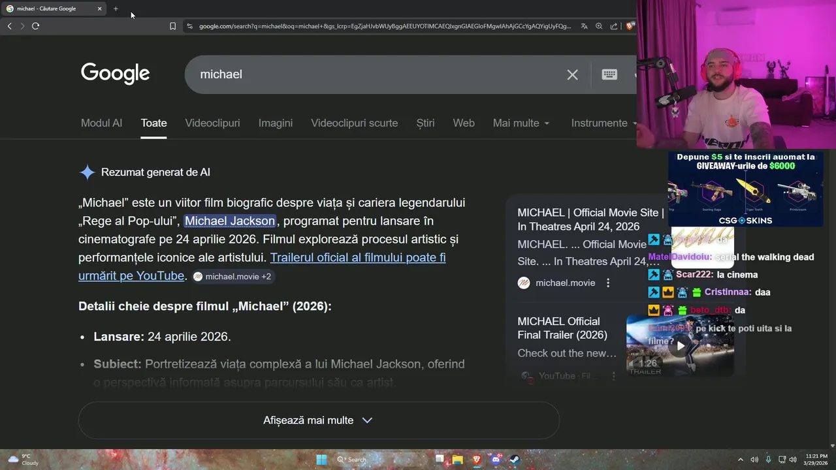Open options for michael.movie result
Screen dimensions: 836x470
pyautogui.click(x=608, y=283)
